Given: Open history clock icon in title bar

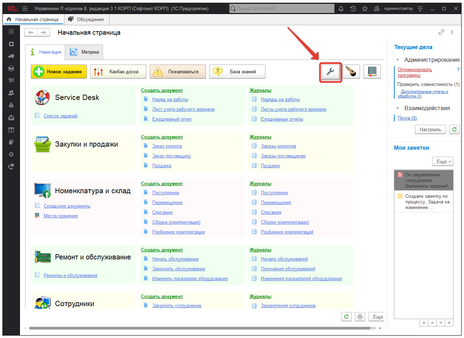Looking at the screenshot, I should pos(353,8).
